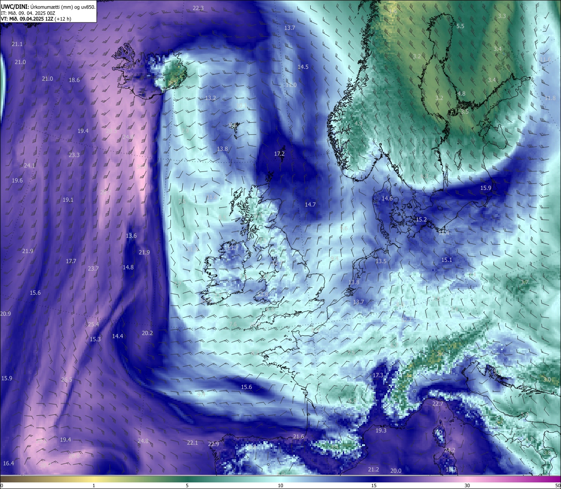561x489 pixels.
Task: Click the 22.3 value at the map top
Action: (198, 8)
